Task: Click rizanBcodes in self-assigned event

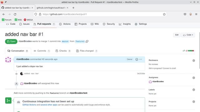Action: [30, 83]
